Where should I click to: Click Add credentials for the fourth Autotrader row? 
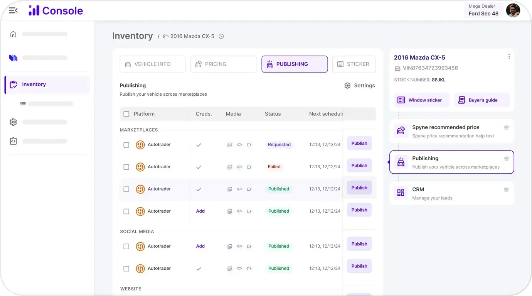(200, 211)
